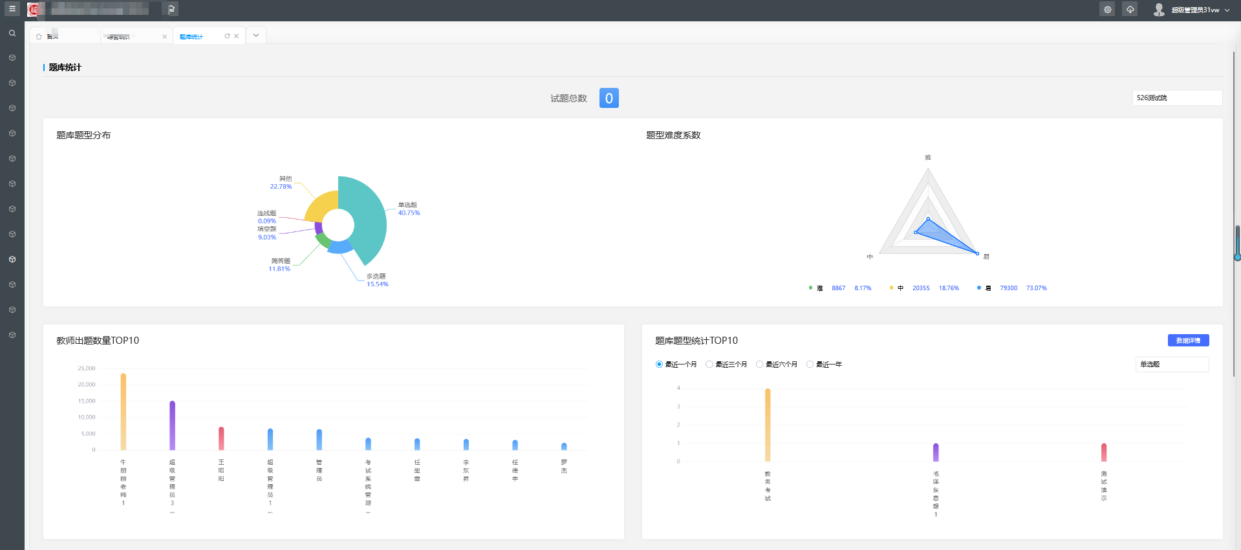
Task: Open the 单选题 question type dropdown
Action: pyautogui.click(x=1171, y=365)
